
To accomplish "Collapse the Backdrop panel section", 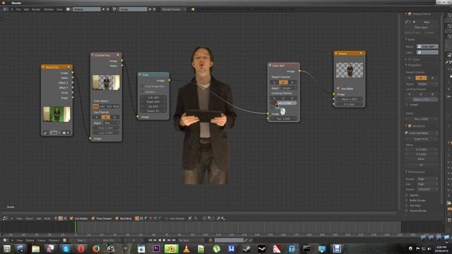I will [406, 126].
